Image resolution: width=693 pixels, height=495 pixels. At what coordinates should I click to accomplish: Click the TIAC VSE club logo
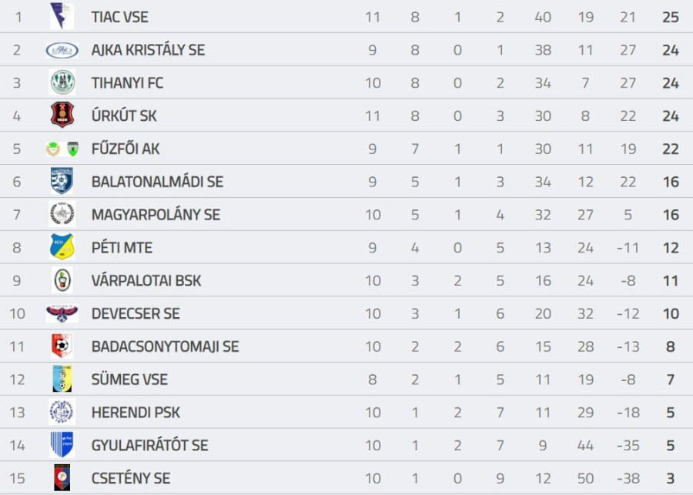coord(62,16)
